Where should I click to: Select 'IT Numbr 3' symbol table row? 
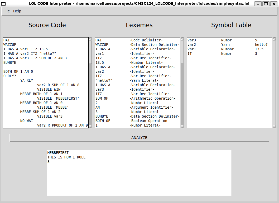pyautogui.click(x=230, y=54)
